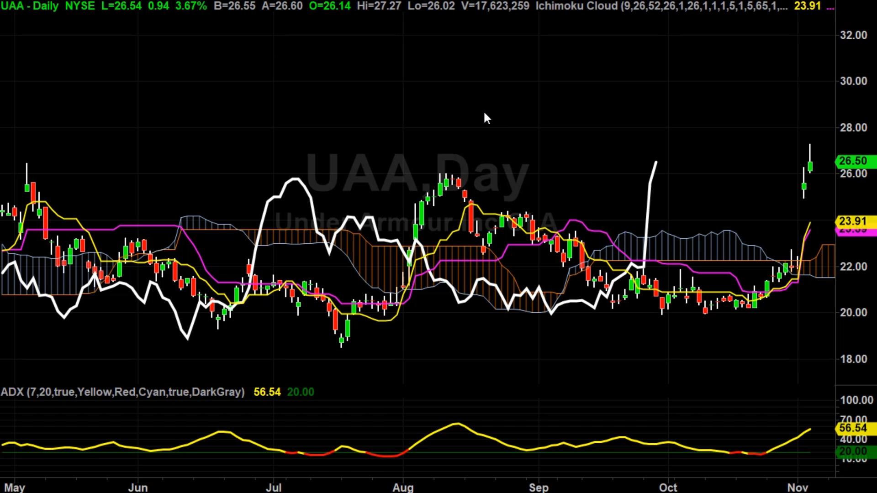
Task: Click the green 26.50 price marker
Action: (x=856, y=161)
